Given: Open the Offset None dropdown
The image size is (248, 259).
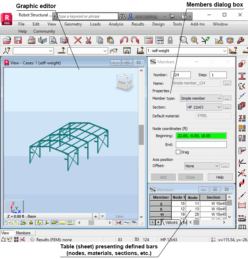Looking at the screenshot, I should pyautogui.click(x=202, y=166).
